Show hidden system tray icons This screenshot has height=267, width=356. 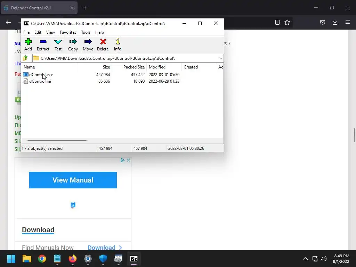pos(306,259)
